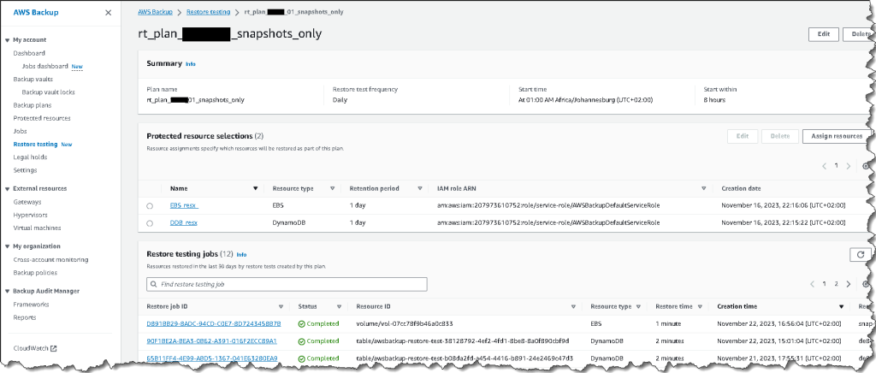Screen dimensions: 876x373
Task: Click the Assign resources button
Action: tap(837, 136)
